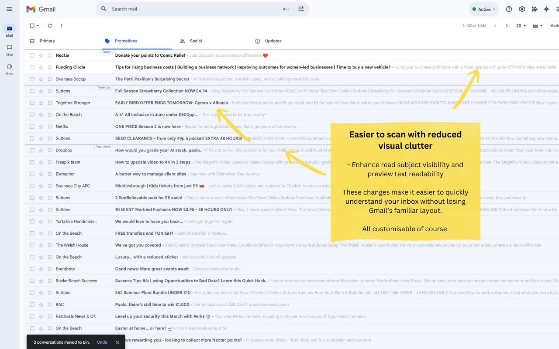Open the input tools keyboard dropdown

[x=537, y=26]
